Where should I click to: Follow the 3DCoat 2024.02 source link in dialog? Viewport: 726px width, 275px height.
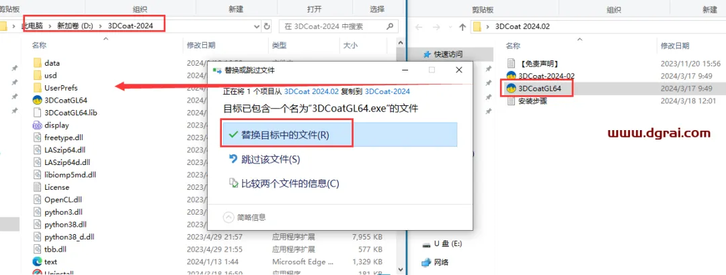[x=311, y=91]
